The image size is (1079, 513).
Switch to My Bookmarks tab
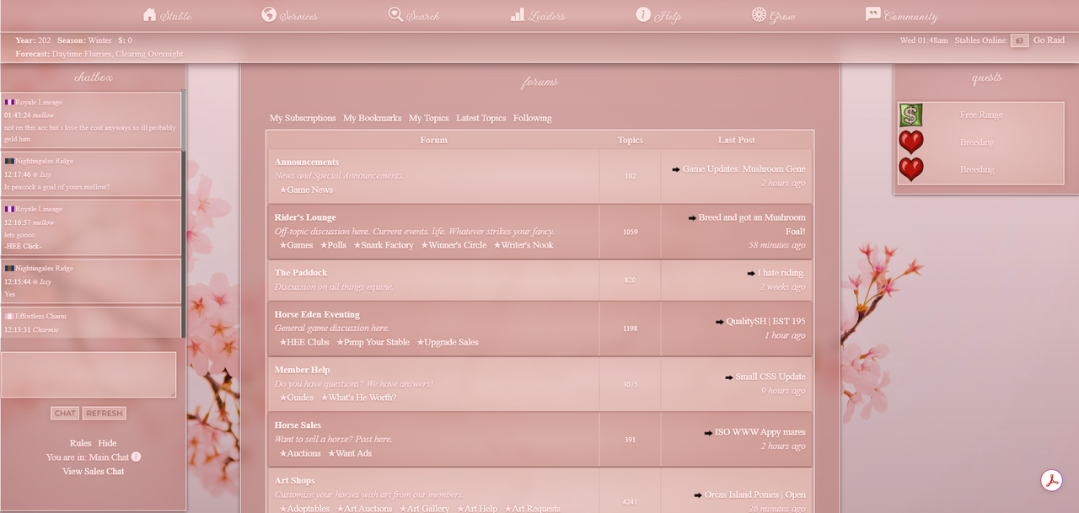372,118
